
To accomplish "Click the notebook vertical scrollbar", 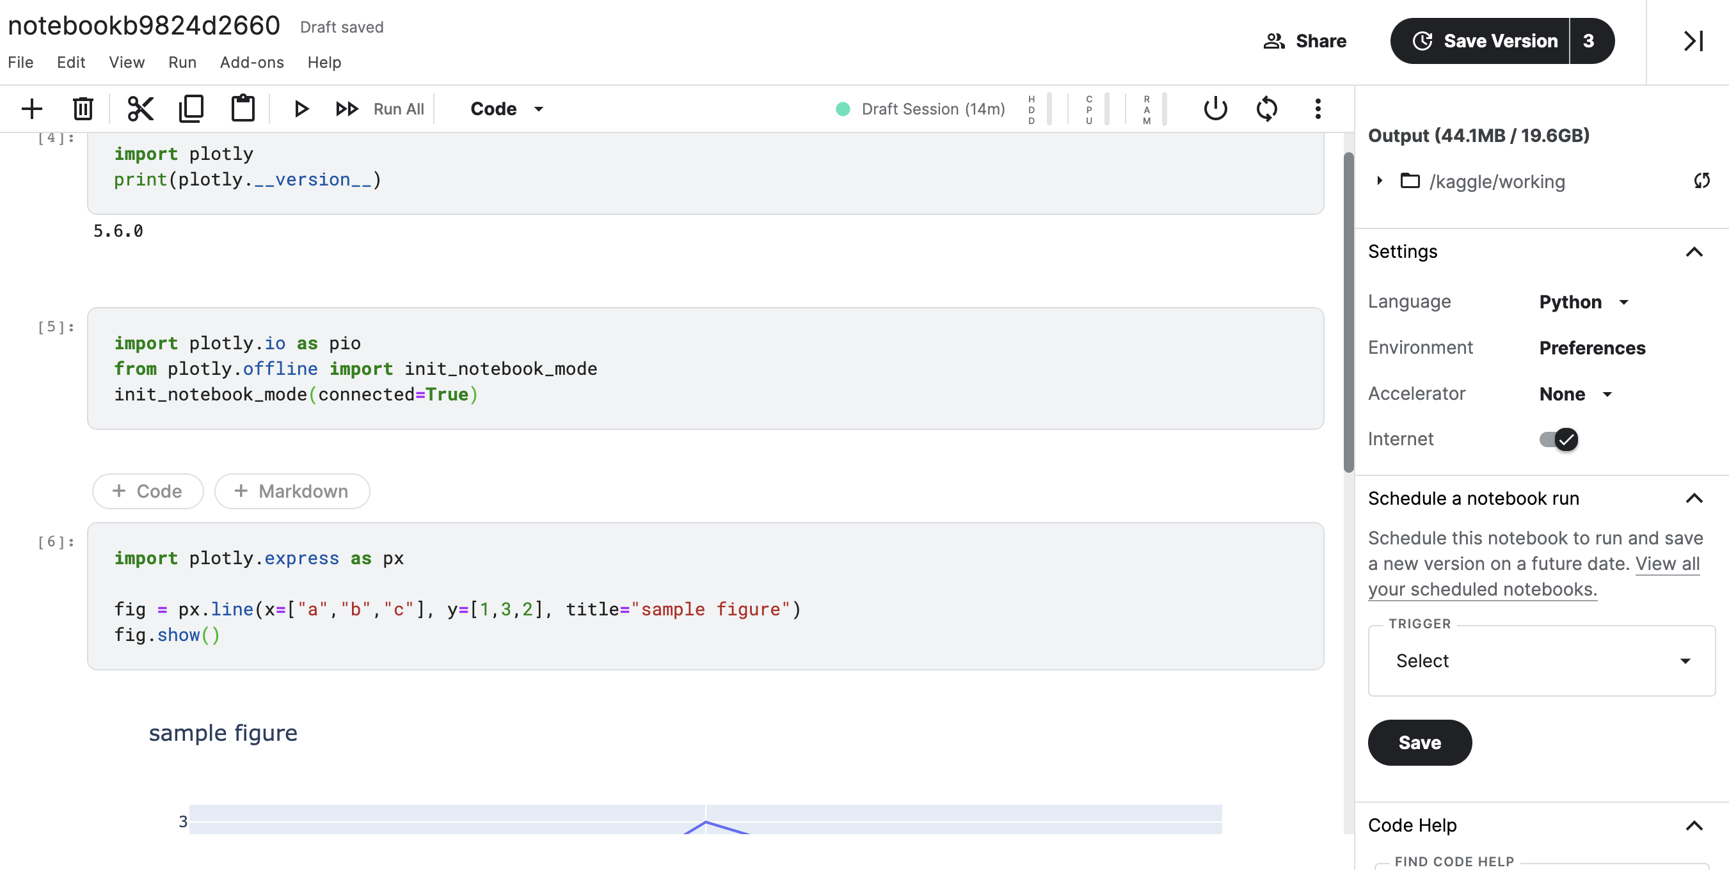I will (1348, 313).
